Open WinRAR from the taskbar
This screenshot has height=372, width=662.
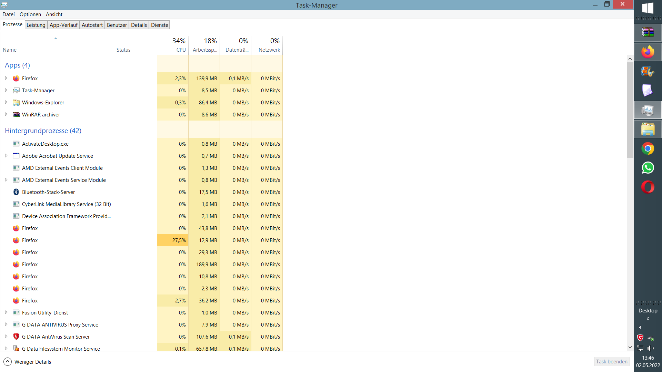[648, 32]
